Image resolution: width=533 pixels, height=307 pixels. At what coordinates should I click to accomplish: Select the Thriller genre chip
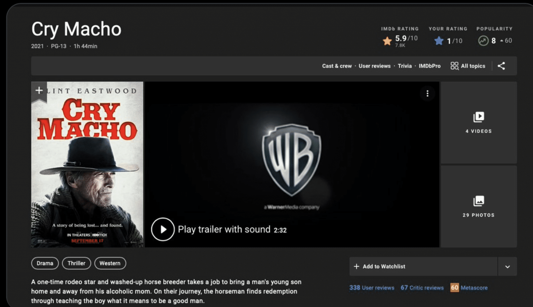(x=76, y=263)
